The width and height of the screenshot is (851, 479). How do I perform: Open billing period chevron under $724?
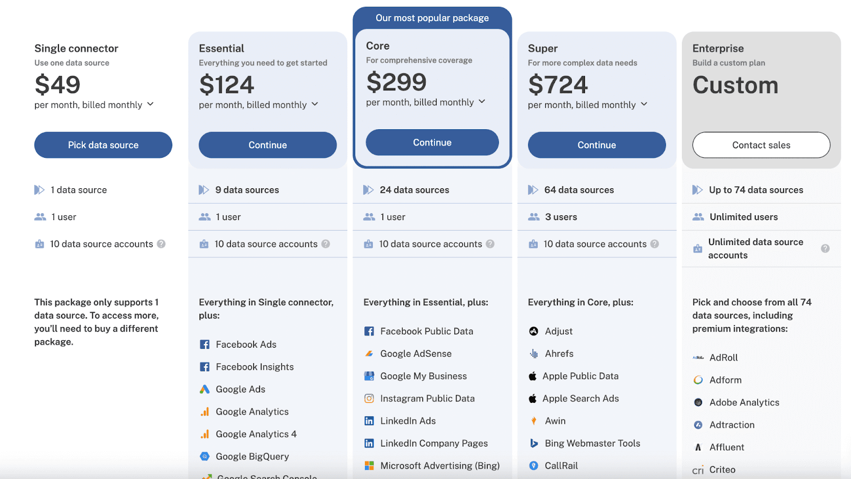tap(644, 104)
